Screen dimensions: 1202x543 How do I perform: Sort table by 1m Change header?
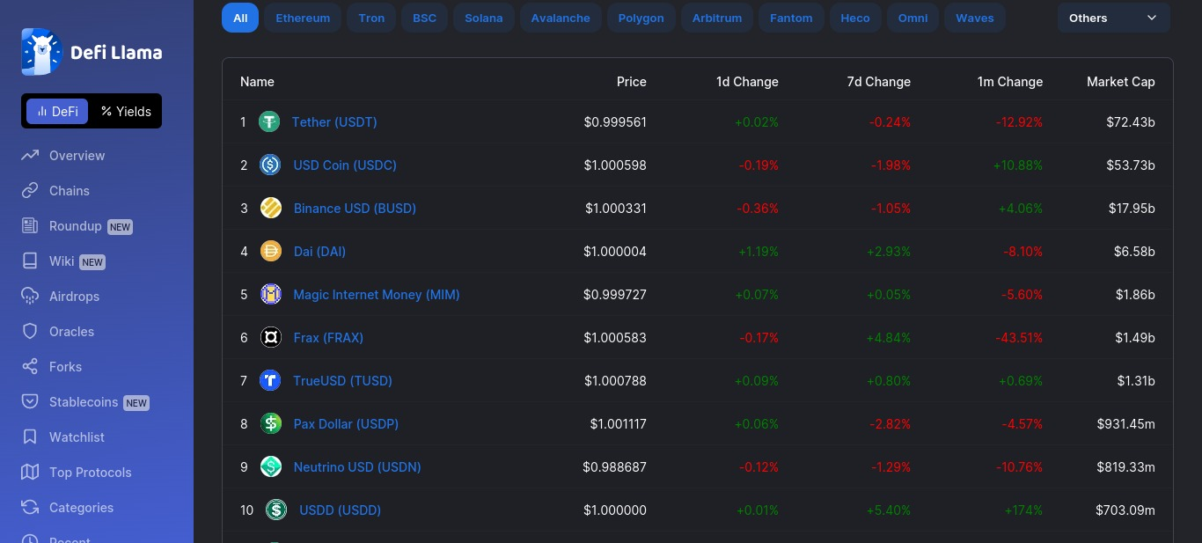1010,81
